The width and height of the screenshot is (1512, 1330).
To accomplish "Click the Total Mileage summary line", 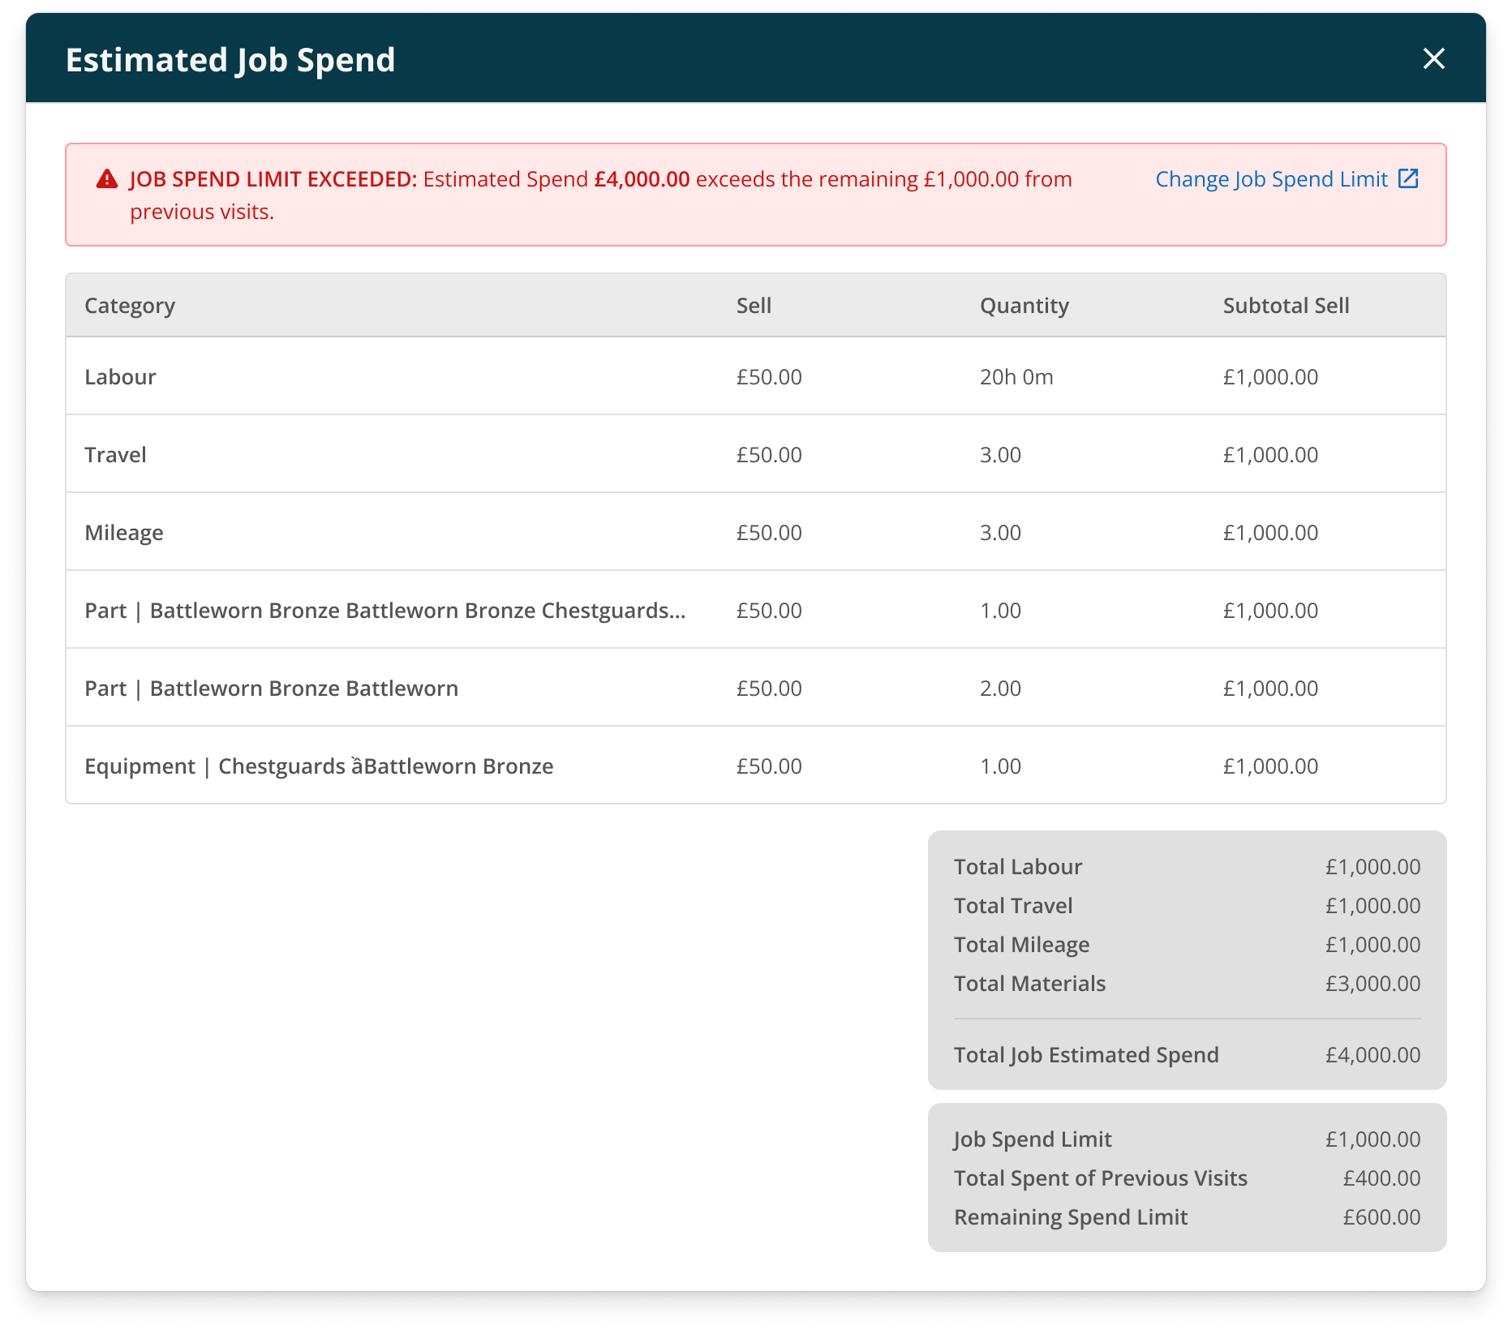I will 1187,945.
